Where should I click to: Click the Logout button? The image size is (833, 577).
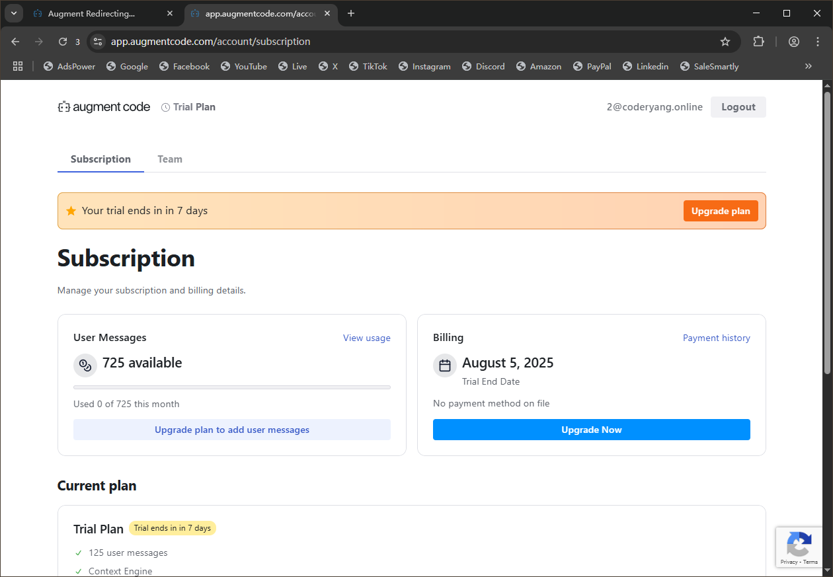pyautogui.click(x=738, y=107)
